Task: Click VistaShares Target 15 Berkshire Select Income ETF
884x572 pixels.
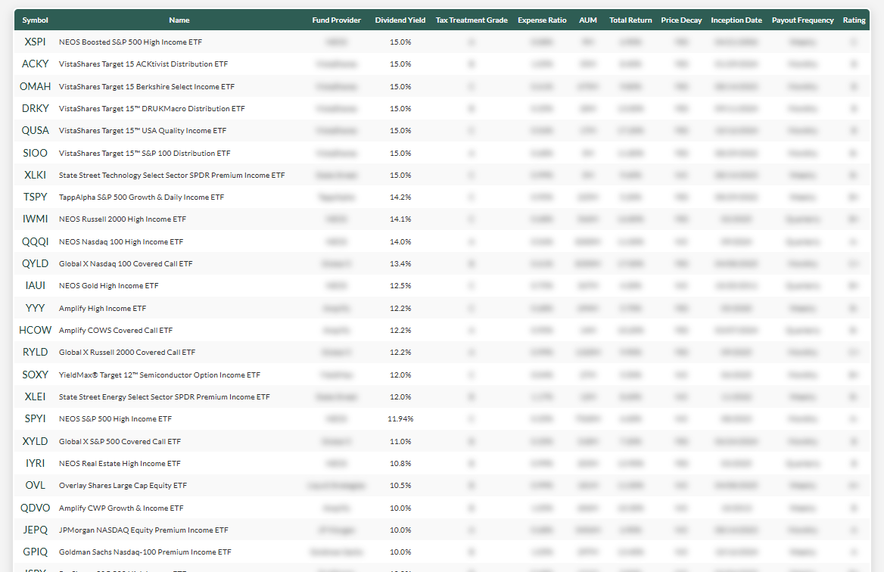Action: 147,87
